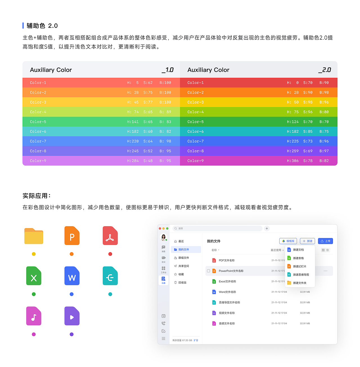Click the large teal mind map icon
This screenshot has height=367, width=360.
[x=110, y=276]
